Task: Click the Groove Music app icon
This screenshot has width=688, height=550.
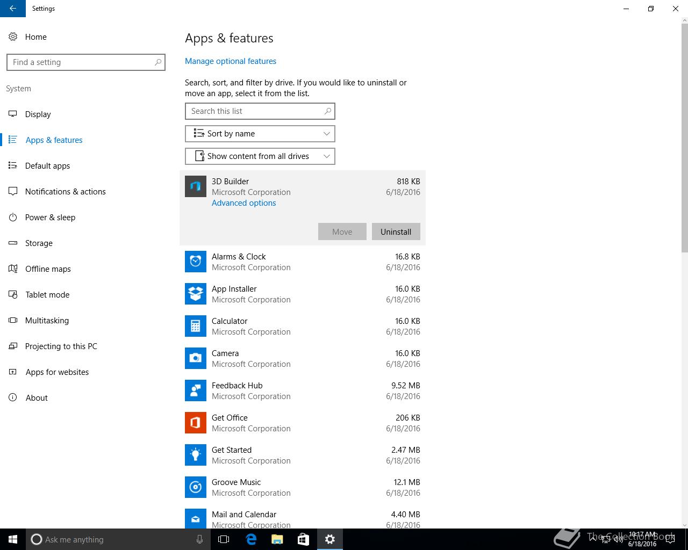Action: coord(196,487)
